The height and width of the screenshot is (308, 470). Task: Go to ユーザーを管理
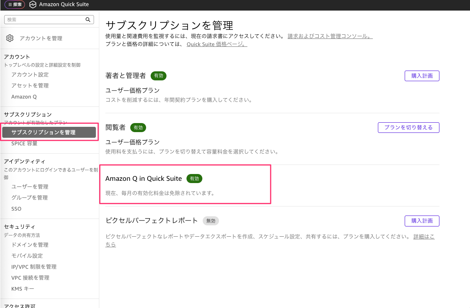click(x=30, y=187)
